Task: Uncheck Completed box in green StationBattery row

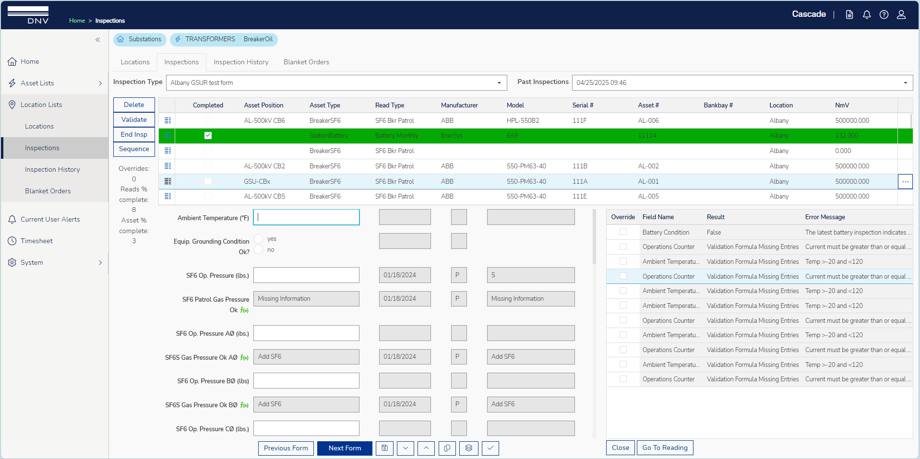Action: coord(208,135)
